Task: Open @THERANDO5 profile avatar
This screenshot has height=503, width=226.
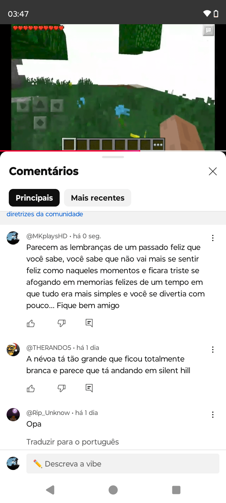Action: [13, 350]
